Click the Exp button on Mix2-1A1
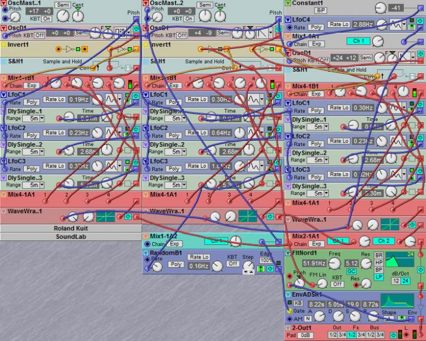This screenshot has height=341, width=426. (x=316, y=244)
